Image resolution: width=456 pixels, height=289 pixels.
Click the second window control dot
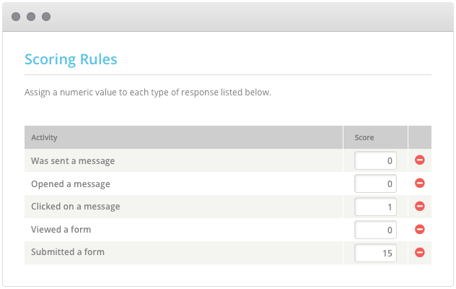(31, 17)
